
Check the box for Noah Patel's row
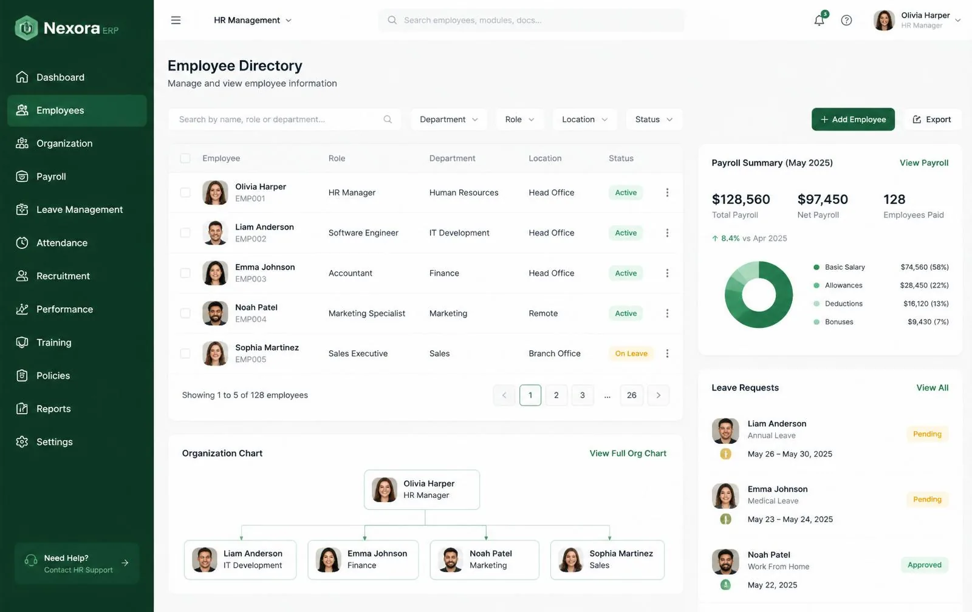(185, 313)
